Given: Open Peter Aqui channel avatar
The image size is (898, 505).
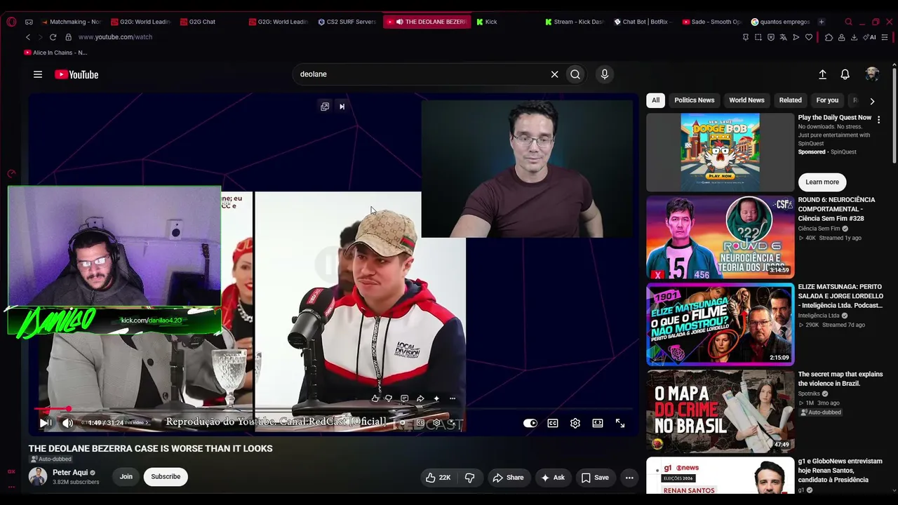Looking at the screenshot, I should pyautogui.click(x=38, y=477).
